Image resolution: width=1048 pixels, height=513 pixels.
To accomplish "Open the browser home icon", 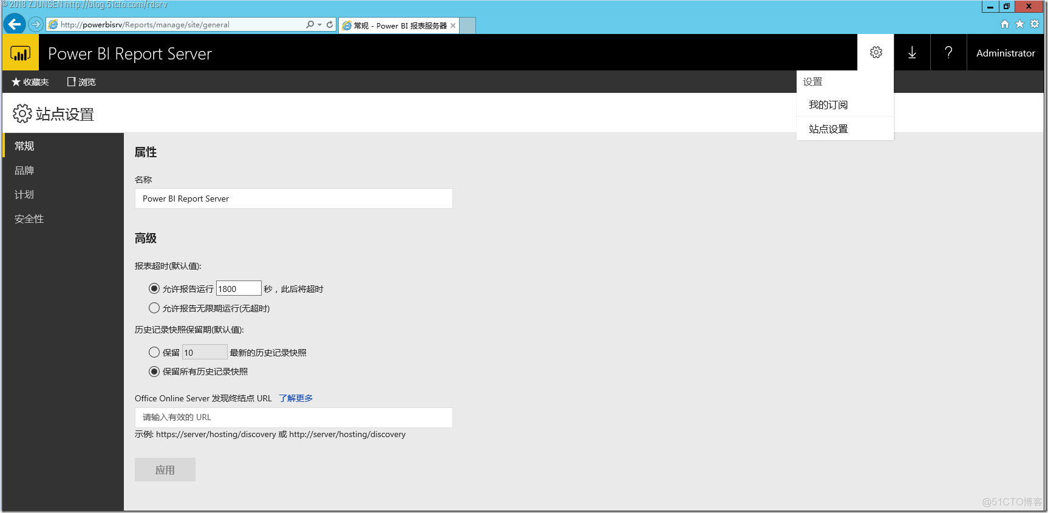I will coord(1005,24).
